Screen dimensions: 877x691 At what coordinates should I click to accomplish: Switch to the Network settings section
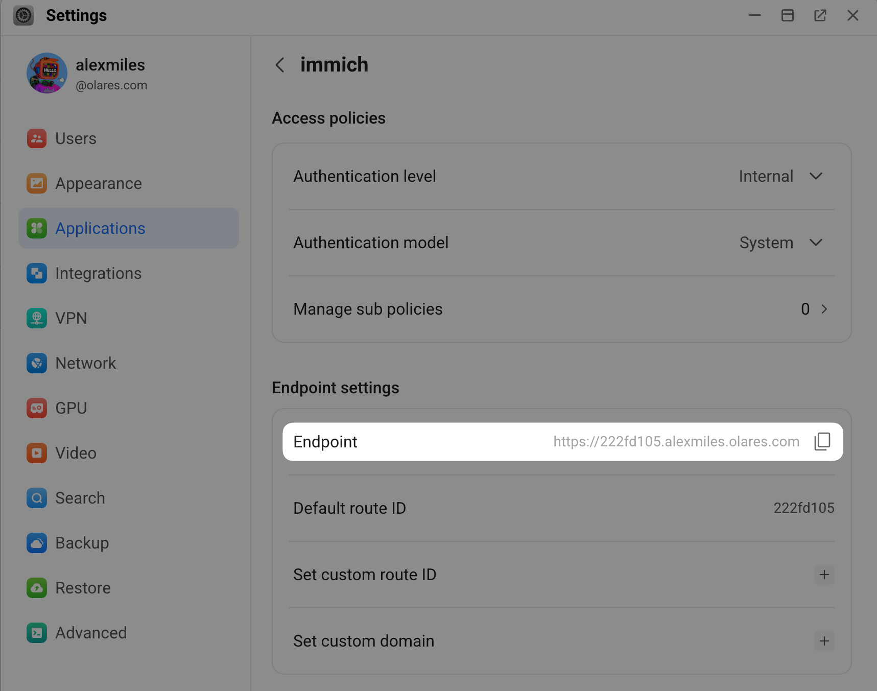click(85, 363)
